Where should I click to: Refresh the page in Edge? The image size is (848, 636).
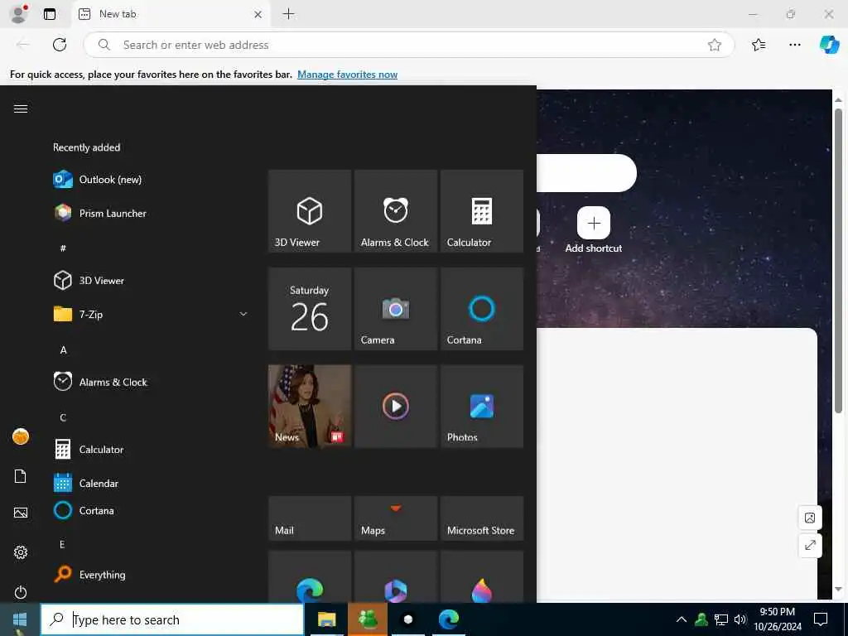[60, 45]
